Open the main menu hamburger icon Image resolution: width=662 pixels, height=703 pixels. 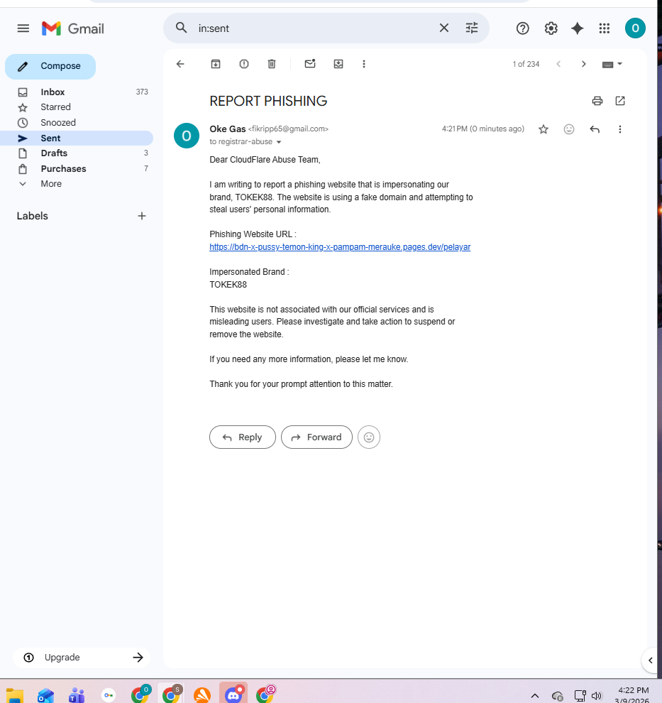click(x=23, y=28)
